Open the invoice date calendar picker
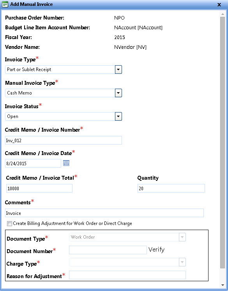This screenshot has width=228, height=291. 66,163
